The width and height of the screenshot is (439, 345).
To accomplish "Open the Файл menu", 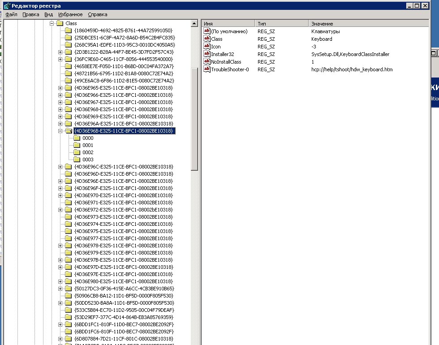I will pyautogui.click(x=12, y=14).
